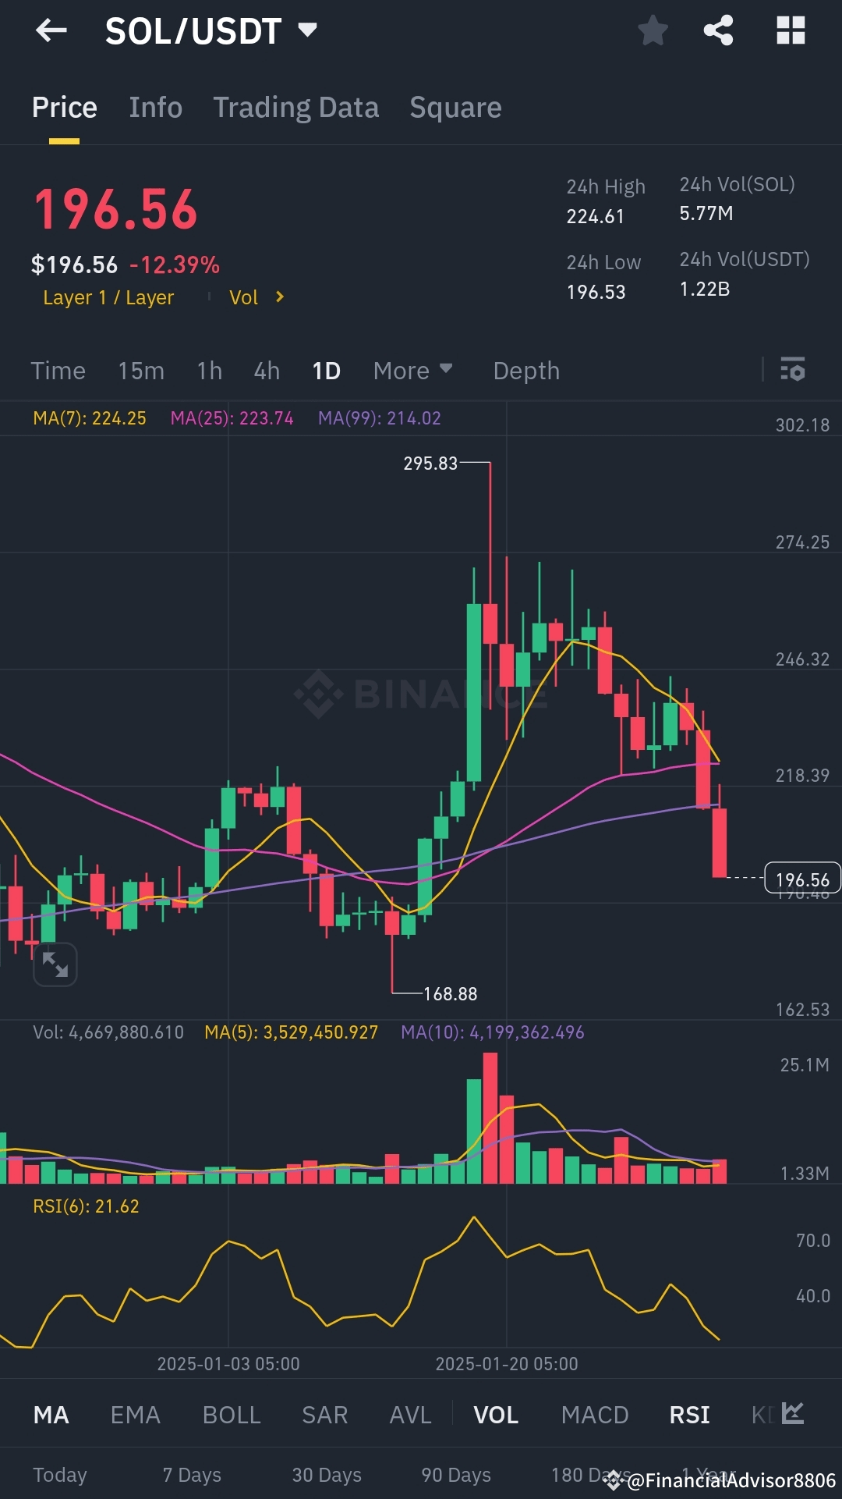Select the MACD indicator
Viewport: 842px width, 1499px height.
[594, 1415]
